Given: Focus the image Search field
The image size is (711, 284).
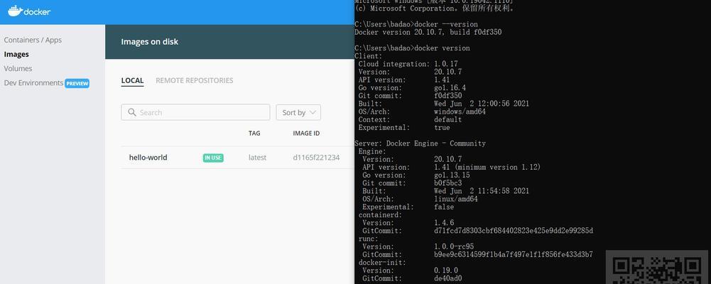Looking at the screenshot, I should pyautogui.click(x=195, y=112).
